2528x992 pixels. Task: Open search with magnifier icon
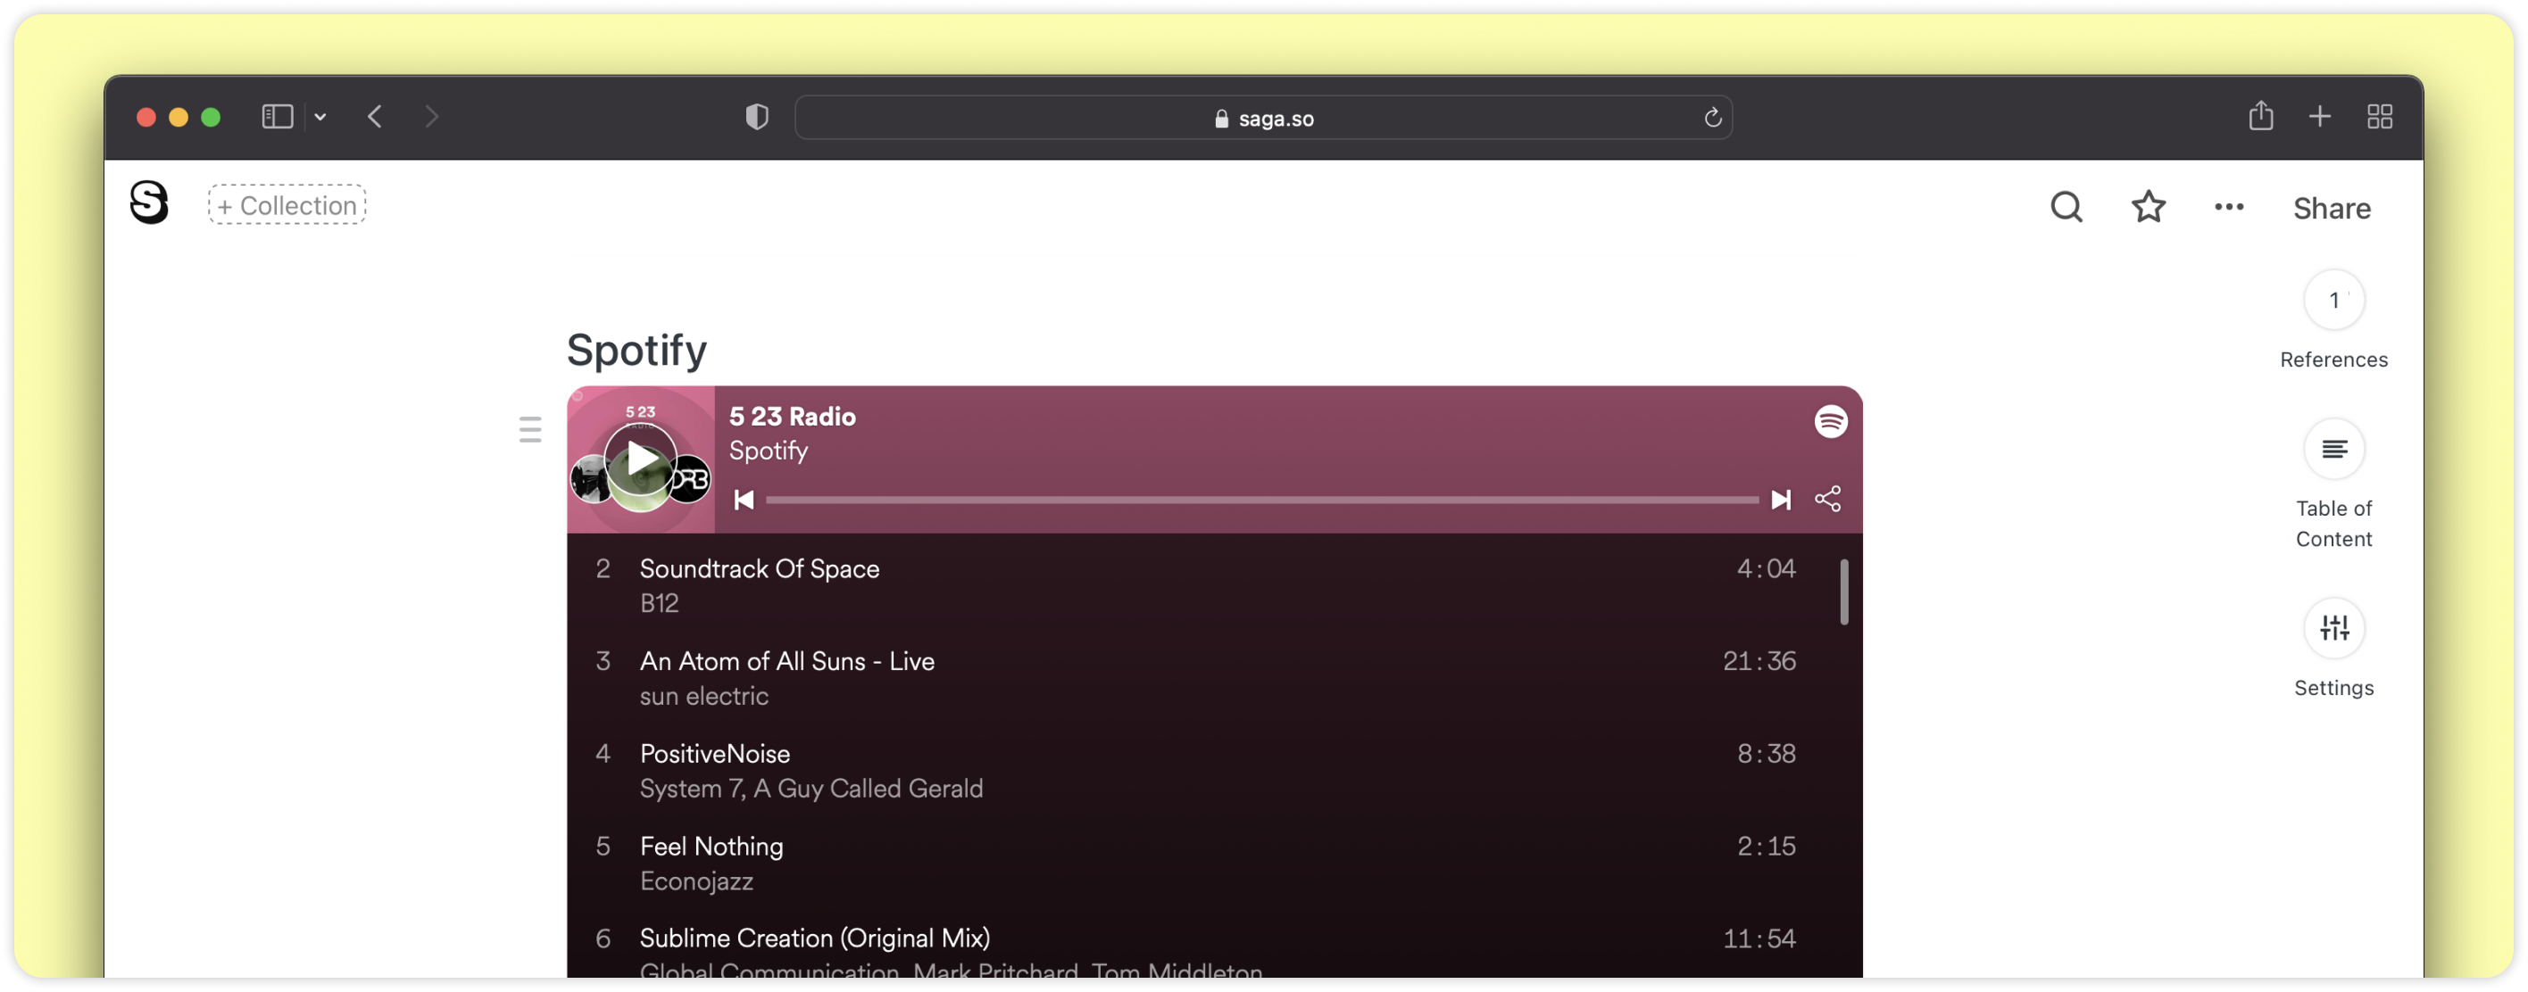[x=2066, y=207]
